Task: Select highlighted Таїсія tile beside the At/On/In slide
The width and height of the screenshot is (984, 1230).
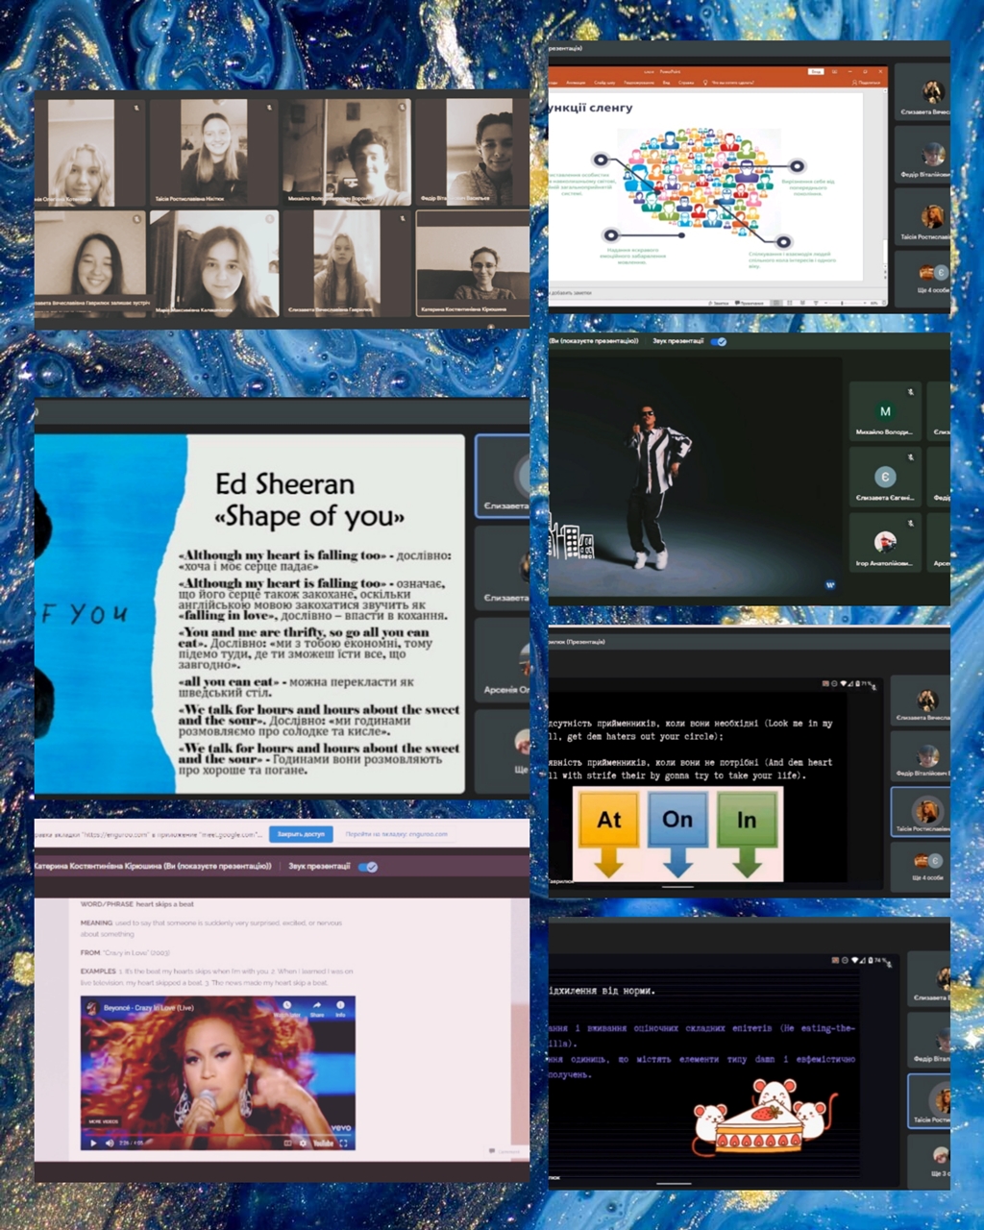Action: [922, 811]
